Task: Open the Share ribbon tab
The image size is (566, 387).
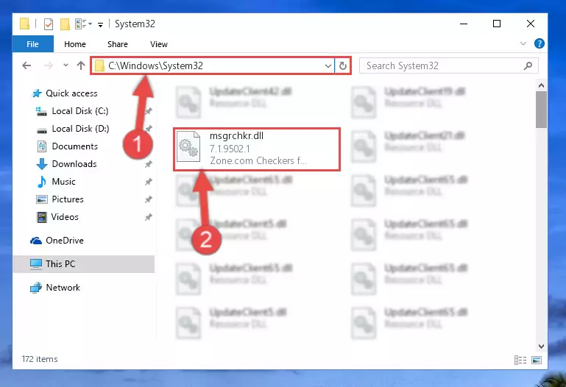Action: [x=118, y=44]
